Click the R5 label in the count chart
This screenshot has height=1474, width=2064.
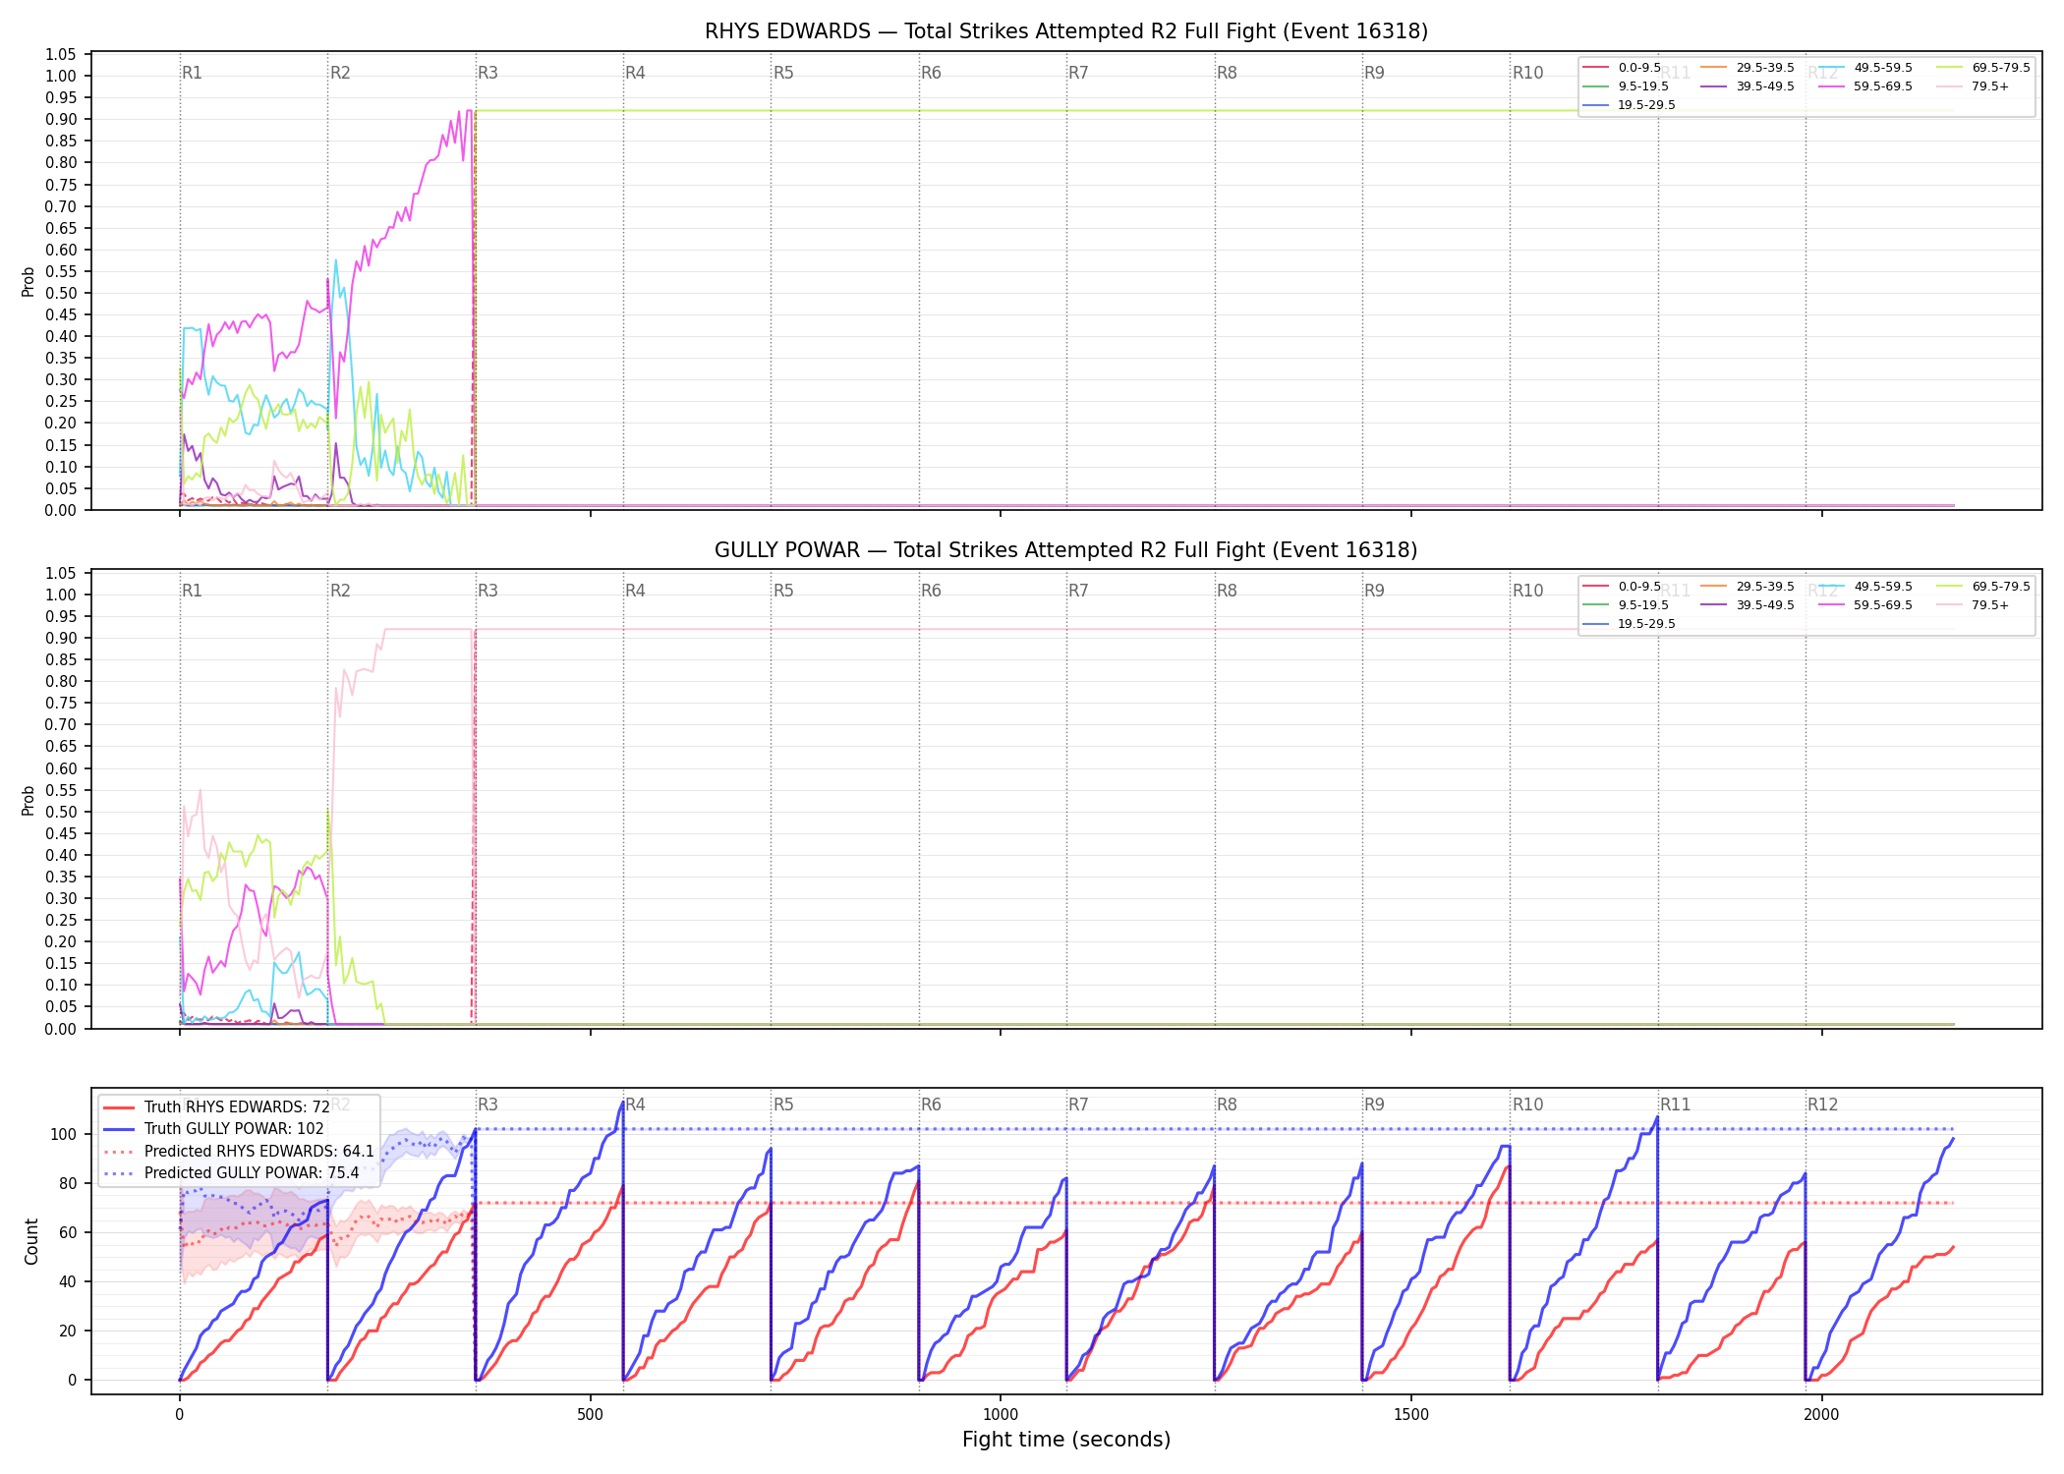[783, 1105]
